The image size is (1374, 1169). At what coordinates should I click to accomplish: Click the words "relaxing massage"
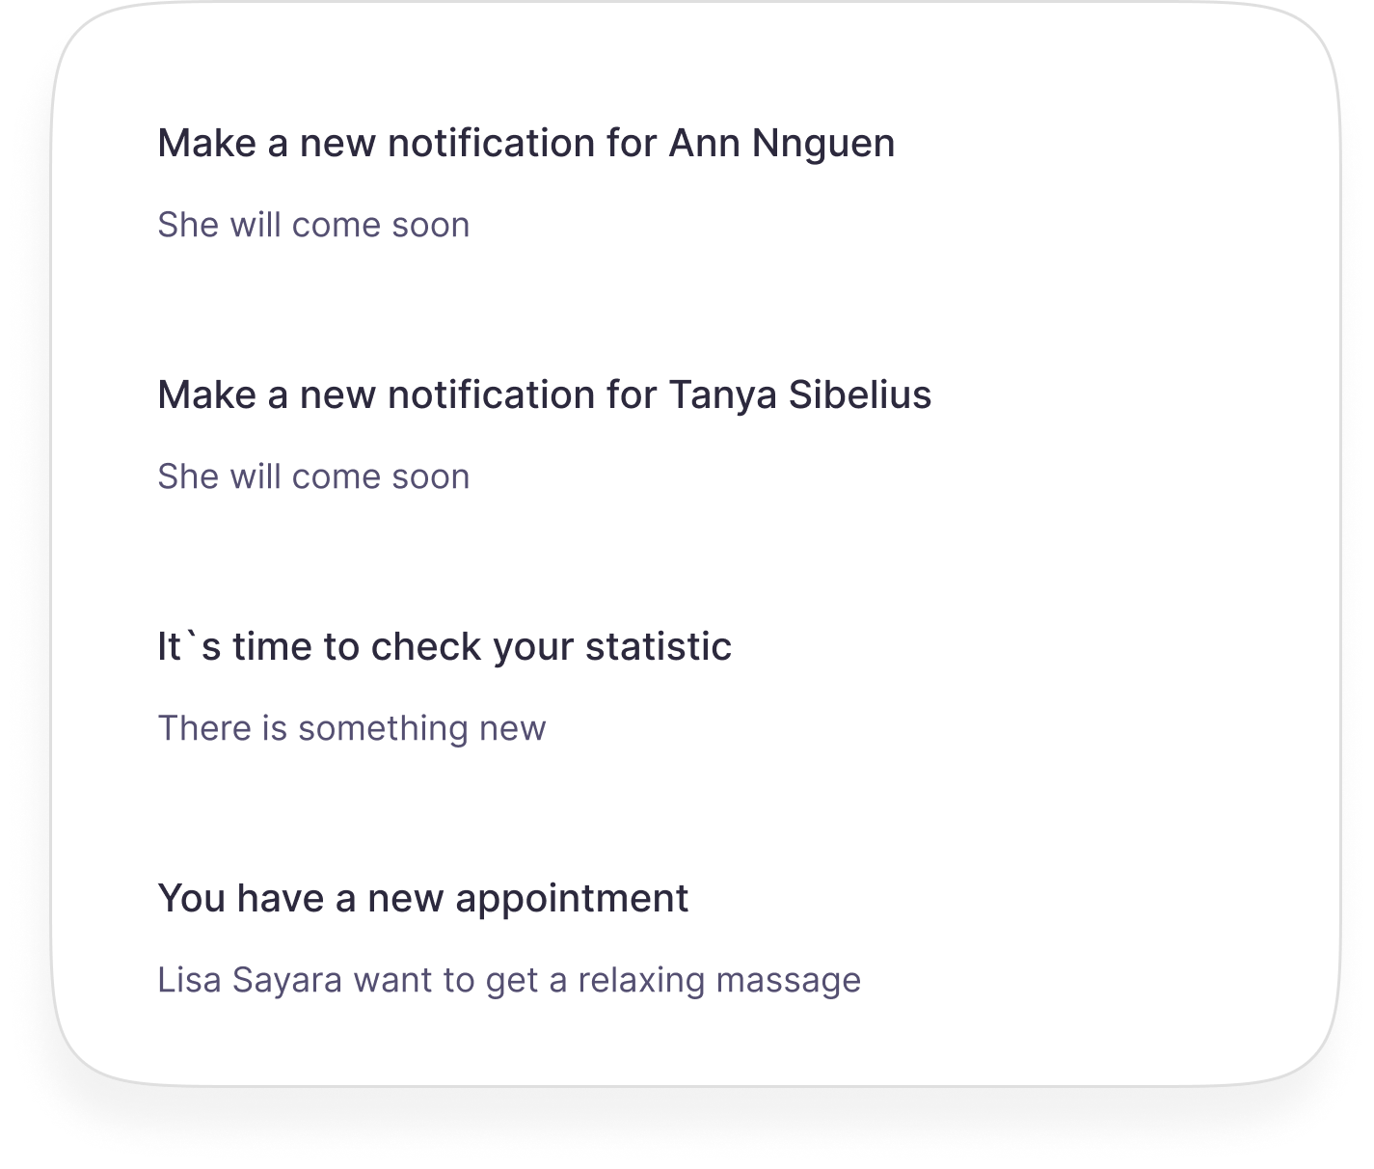(719, 980)
